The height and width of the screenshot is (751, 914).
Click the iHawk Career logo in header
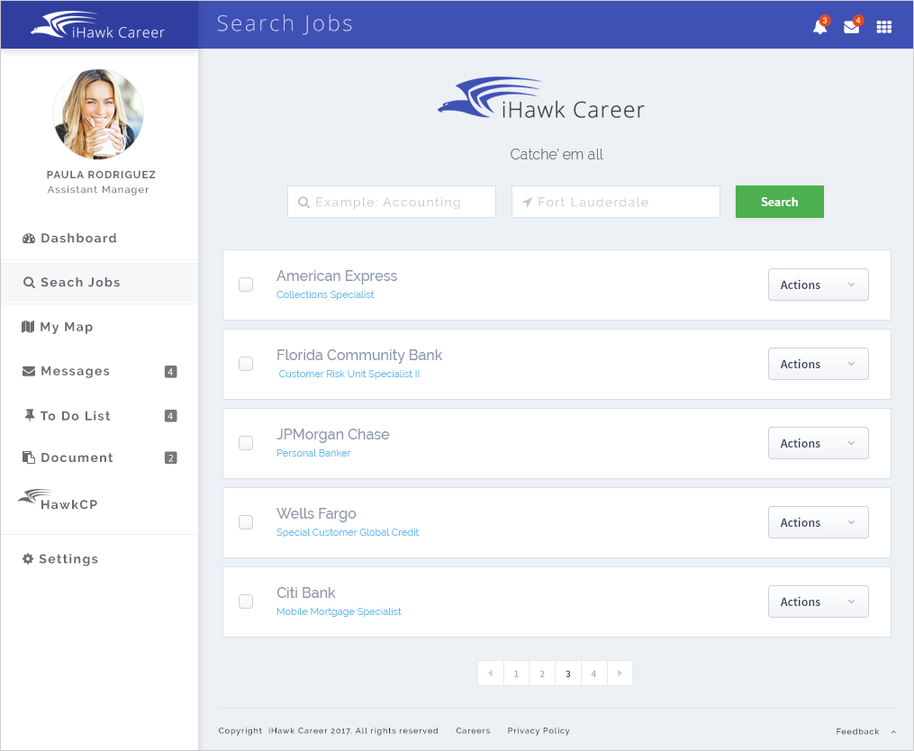coord(98,25)
